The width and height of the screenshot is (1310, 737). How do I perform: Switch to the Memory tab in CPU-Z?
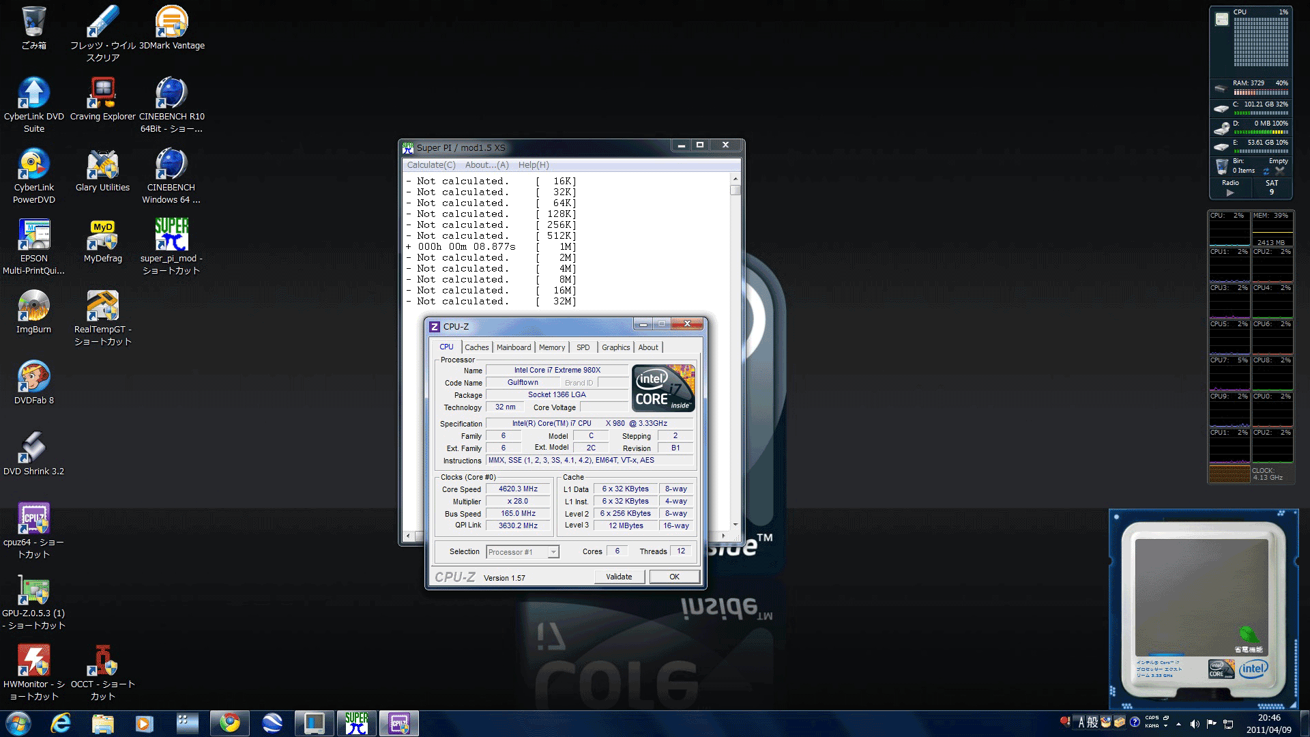pos(551,347)
